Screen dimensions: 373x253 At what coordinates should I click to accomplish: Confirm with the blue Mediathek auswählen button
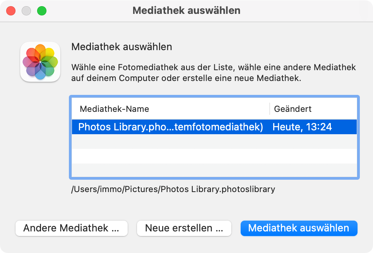tap(299, 228)
